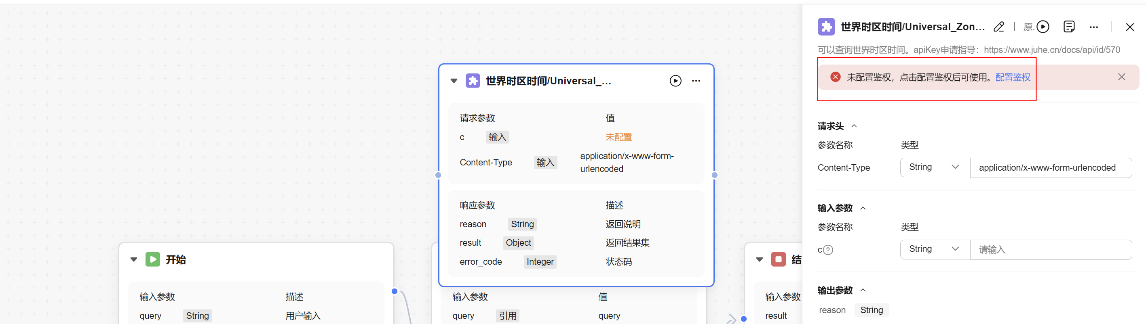
Task: Edit the plugin name with pencil icon
Action: pos(999,27)
